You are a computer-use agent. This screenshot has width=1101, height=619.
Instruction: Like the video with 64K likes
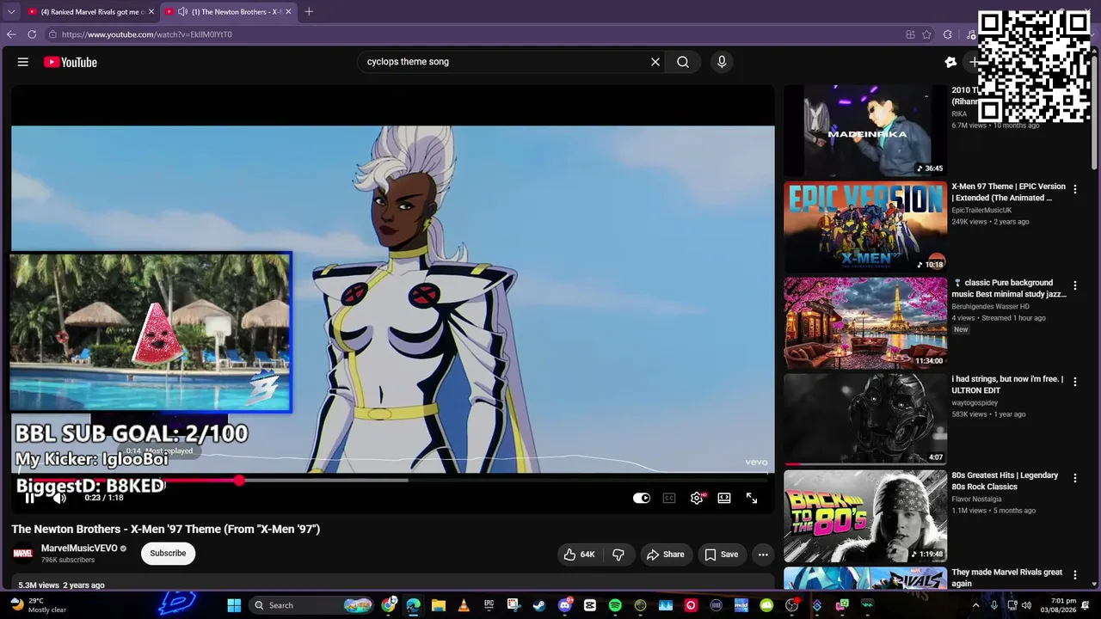[579, 555]
